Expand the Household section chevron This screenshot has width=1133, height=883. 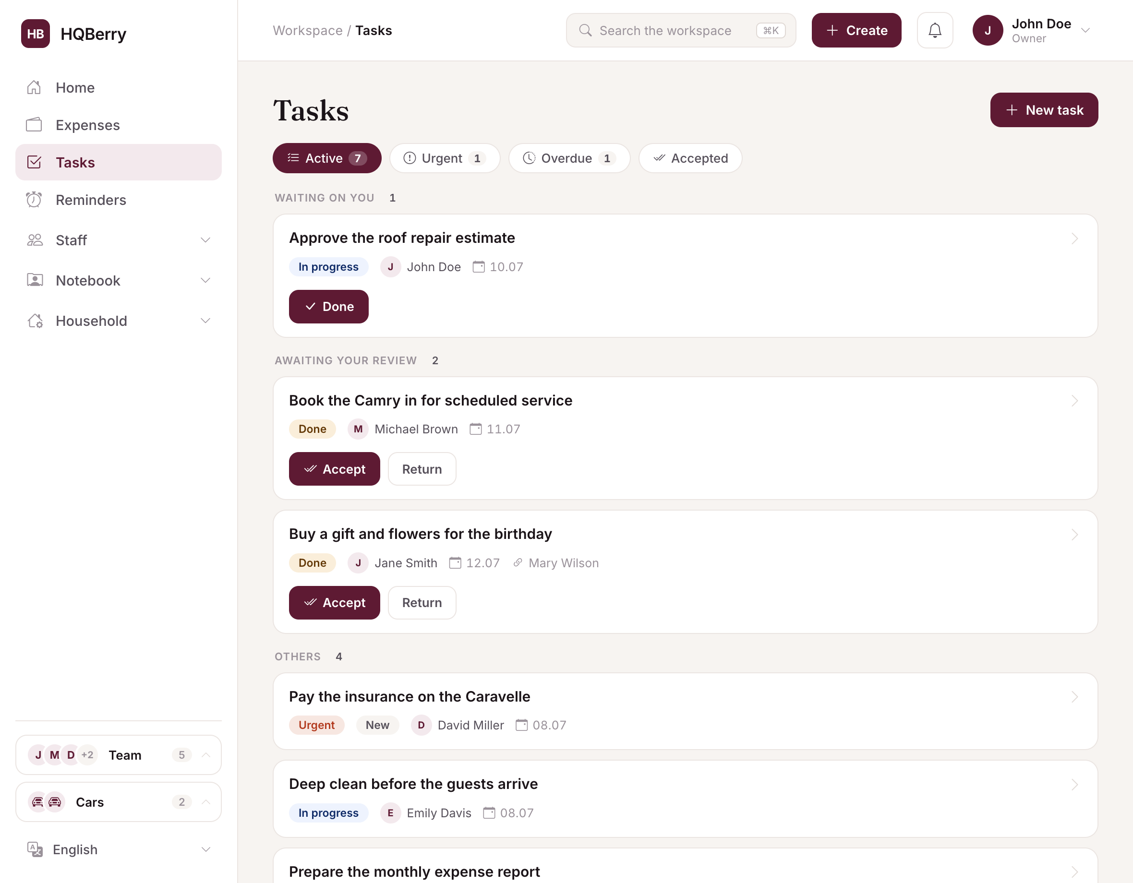(205, 321)
